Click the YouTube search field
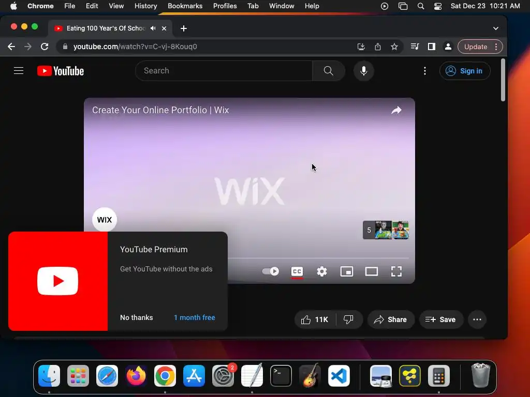This screenshot has width=530, height=397. 224,70
